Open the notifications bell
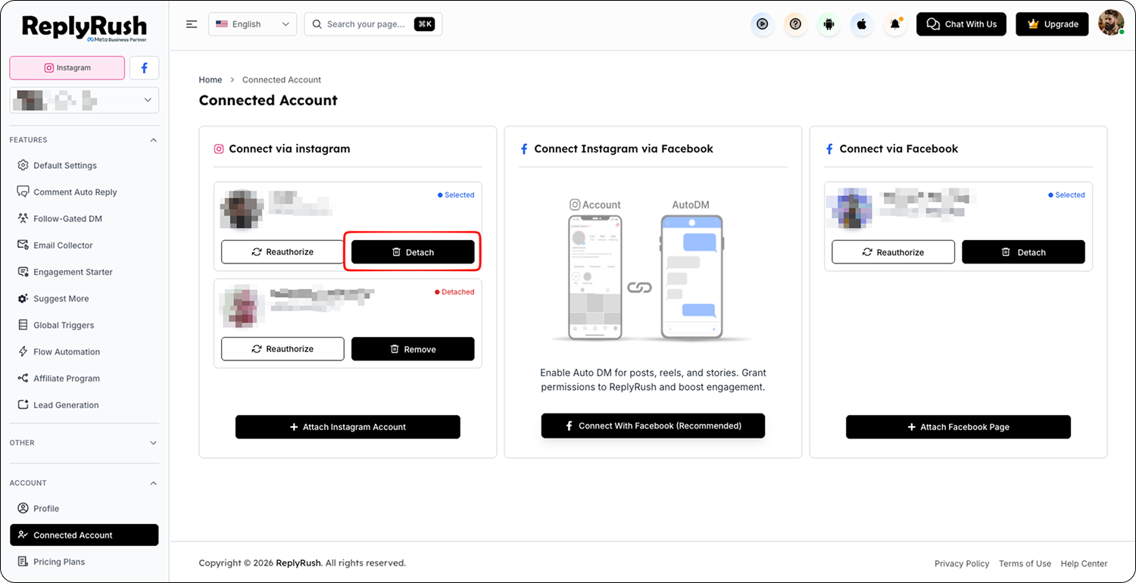Screen dimensions: 1136x583 coord(895,24)
